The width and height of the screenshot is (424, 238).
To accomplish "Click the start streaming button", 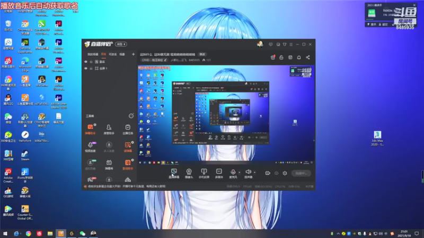I will (301, 173).
